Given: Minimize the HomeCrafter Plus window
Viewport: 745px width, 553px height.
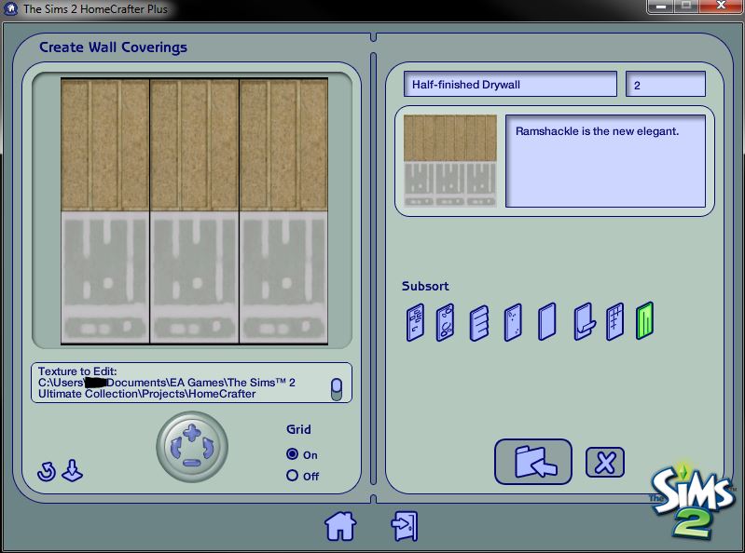Looking at the screenshot, I should [661, 7].
